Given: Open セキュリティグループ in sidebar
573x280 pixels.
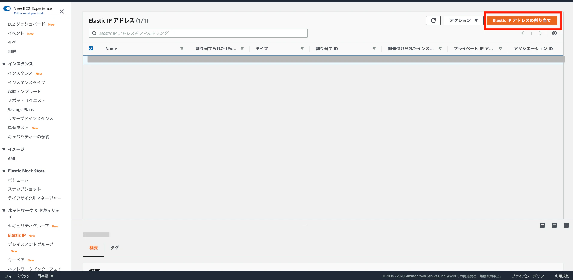Looking at the screenshot, I should click(x=28, y=226).
